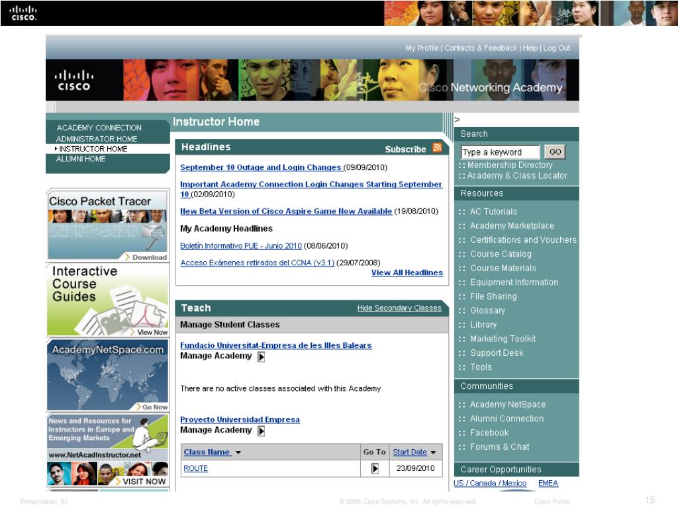This screenshot has width=678, height=508.
Task: Open AC Tutorials resource
Action: tap(494, 212)
